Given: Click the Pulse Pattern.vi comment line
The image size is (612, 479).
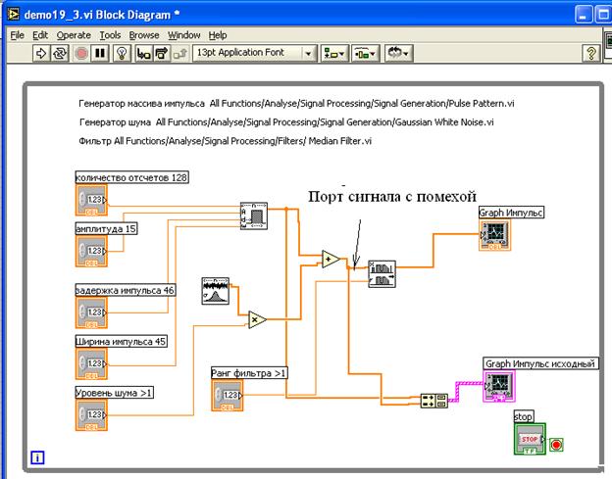Looking at the screenshot, I should coord(296,103).
